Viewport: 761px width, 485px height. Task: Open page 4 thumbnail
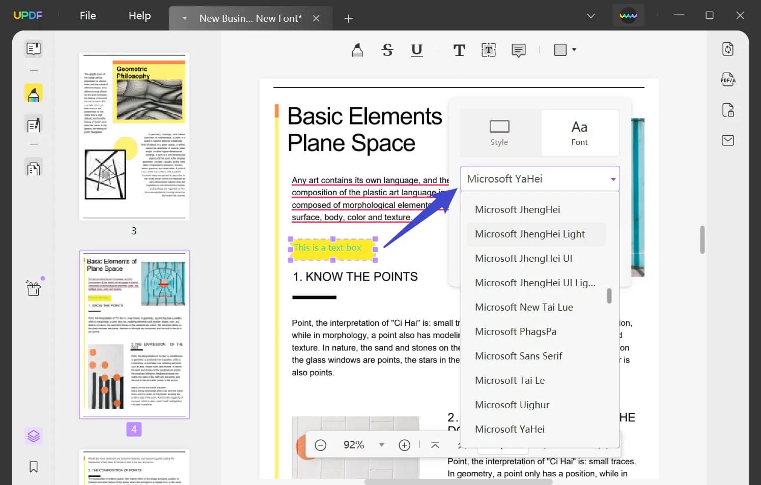(x=134, y=335)
